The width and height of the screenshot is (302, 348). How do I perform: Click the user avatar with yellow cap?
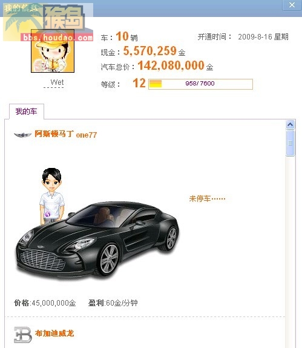[53, 51]
